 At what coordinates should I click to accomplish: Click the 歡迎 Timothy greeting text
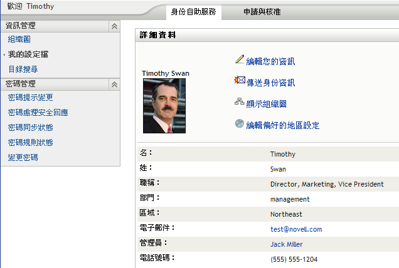coord(31,6)
